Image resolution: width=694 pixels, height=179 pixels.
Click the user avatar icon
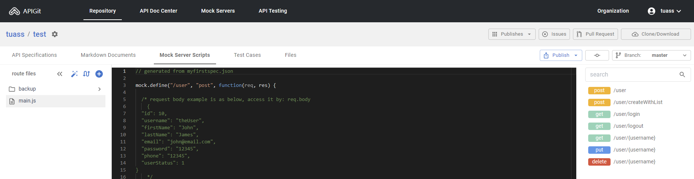click(x=651, y=11)
